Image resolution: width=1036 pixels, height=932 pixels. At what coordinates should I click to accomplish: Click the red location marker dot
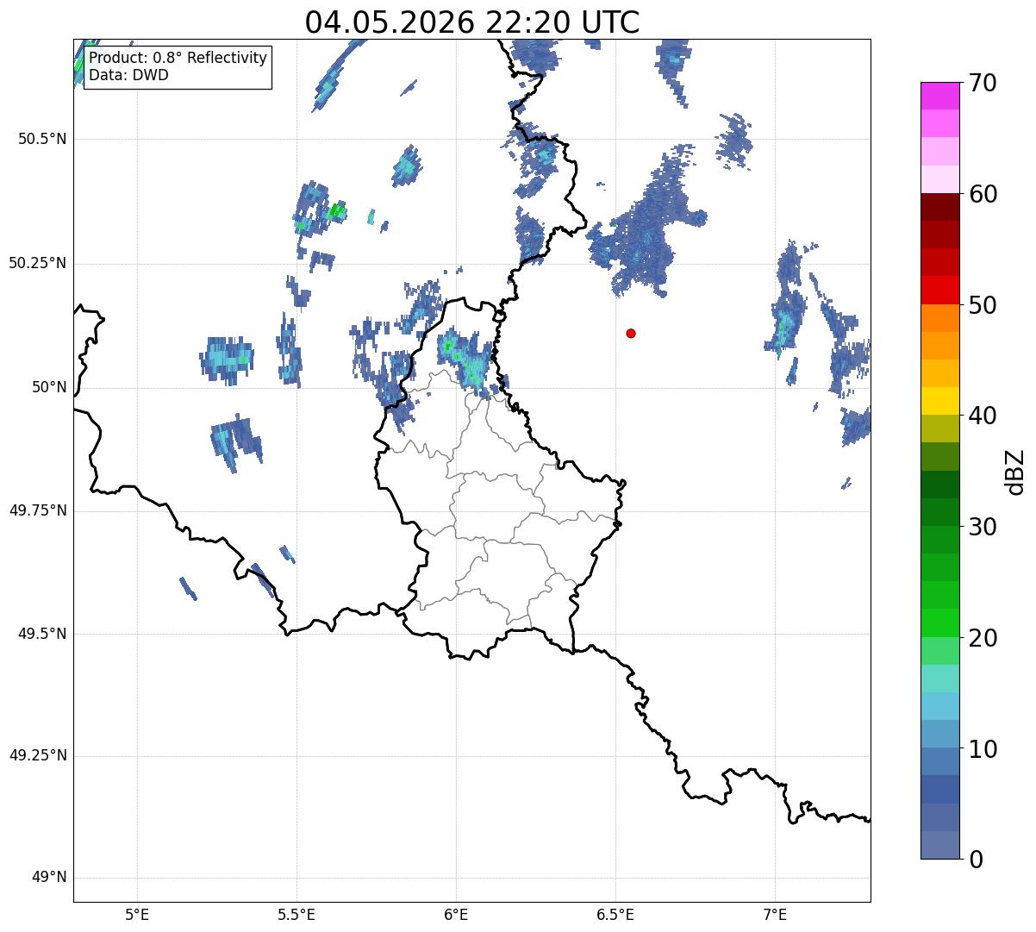[631, 333]
